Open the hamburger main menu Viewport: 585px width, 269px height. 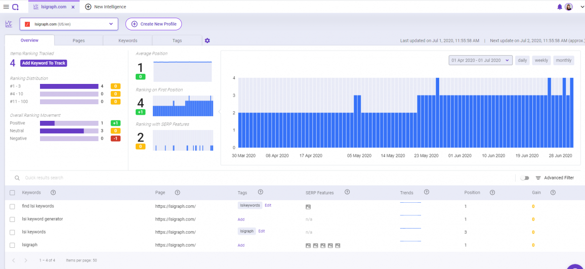click(x=6, y=7)
